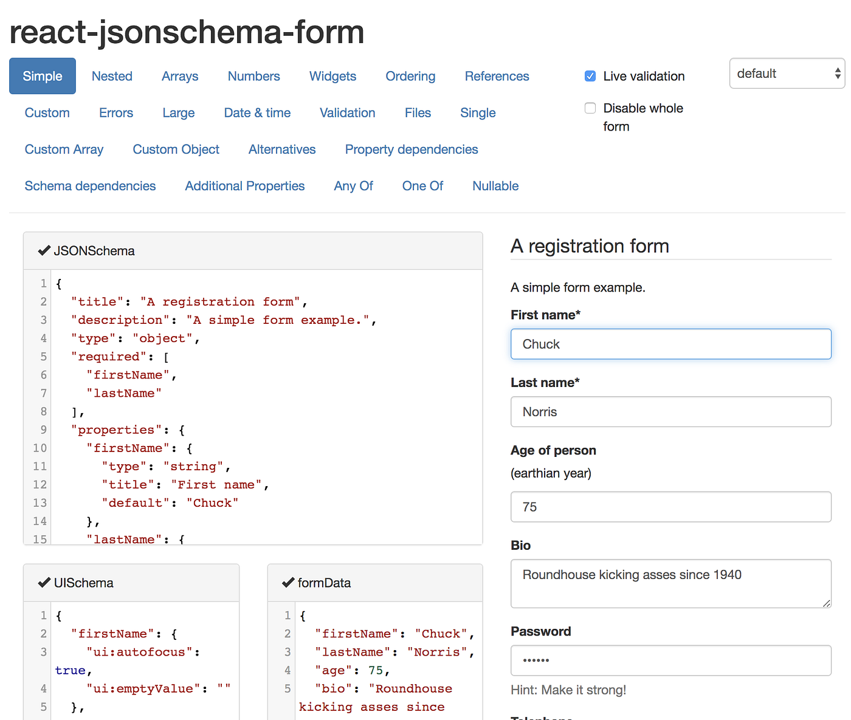This screenshot has height=720, width=851.
Task: Select the One Of example
Action: 422,185
